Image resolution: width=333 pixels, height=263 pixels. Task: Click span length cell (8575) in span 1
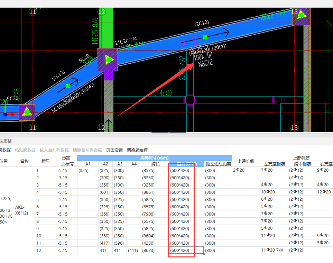(155, 171)
